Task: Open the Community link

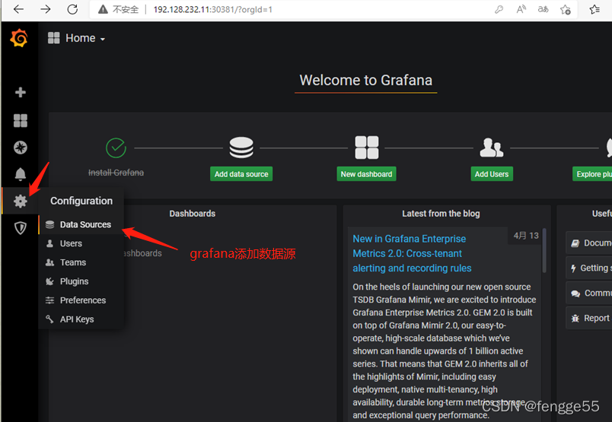Action: (x=589, y=293)
